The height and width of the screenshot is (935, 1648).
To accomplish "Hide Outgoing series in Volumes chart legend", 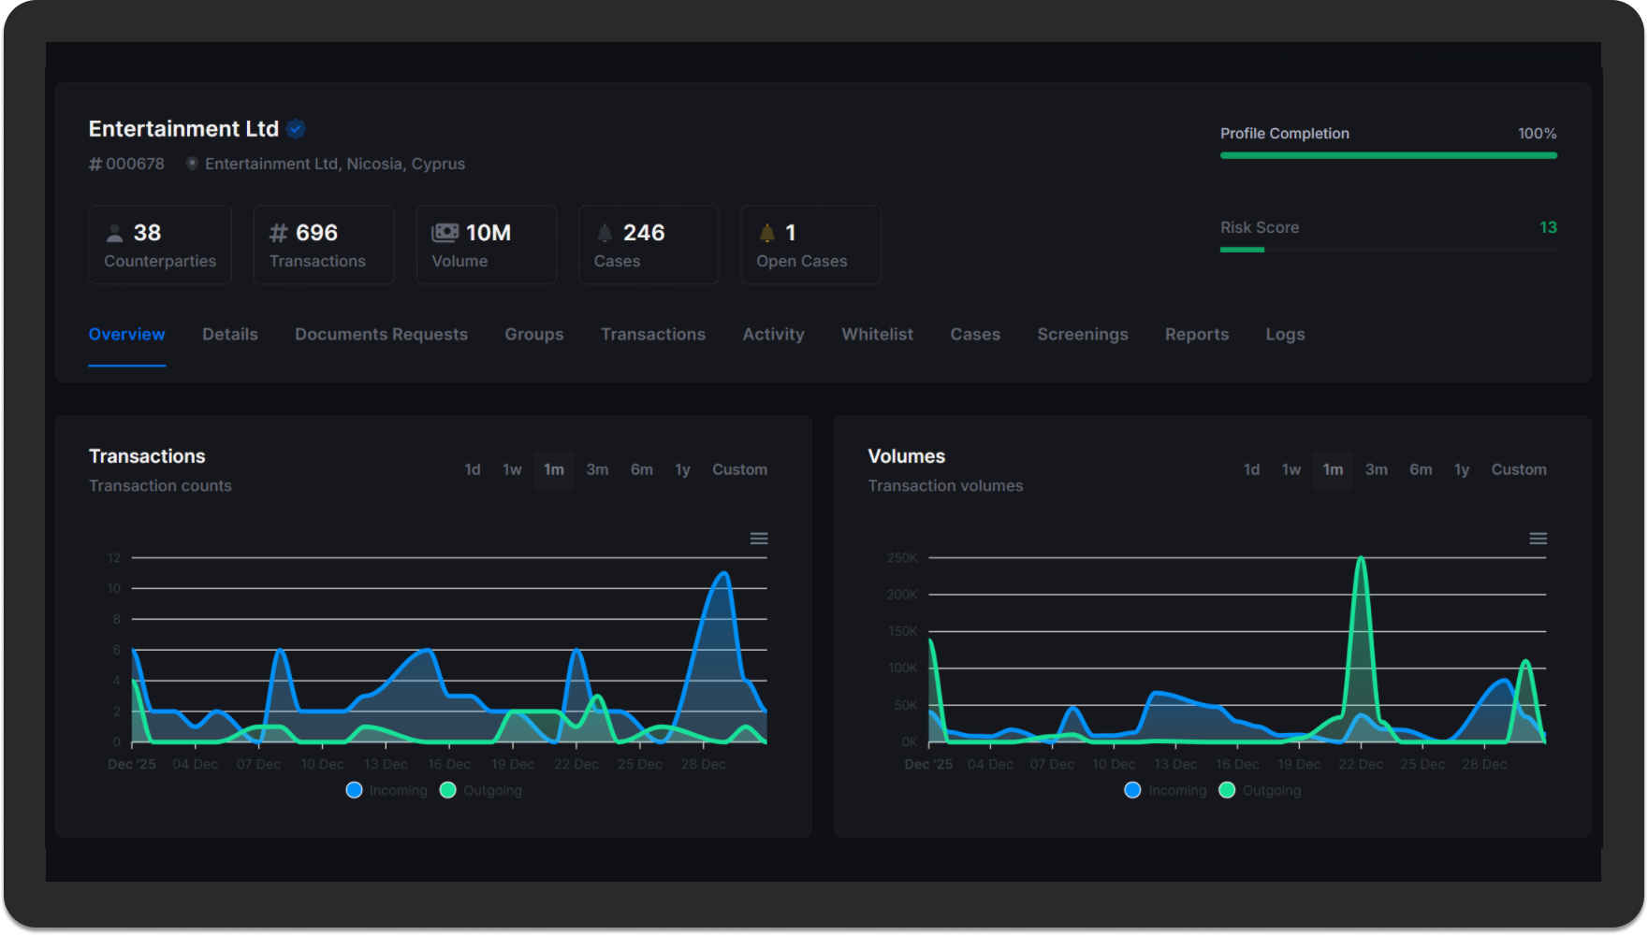I will tap(1227, 790).
